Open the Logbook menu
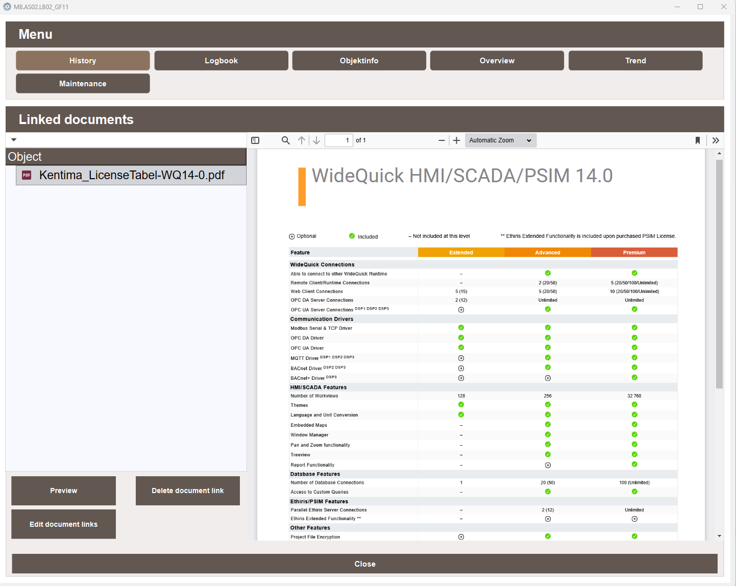Screen dimensions: 736x586 [221, 60]
